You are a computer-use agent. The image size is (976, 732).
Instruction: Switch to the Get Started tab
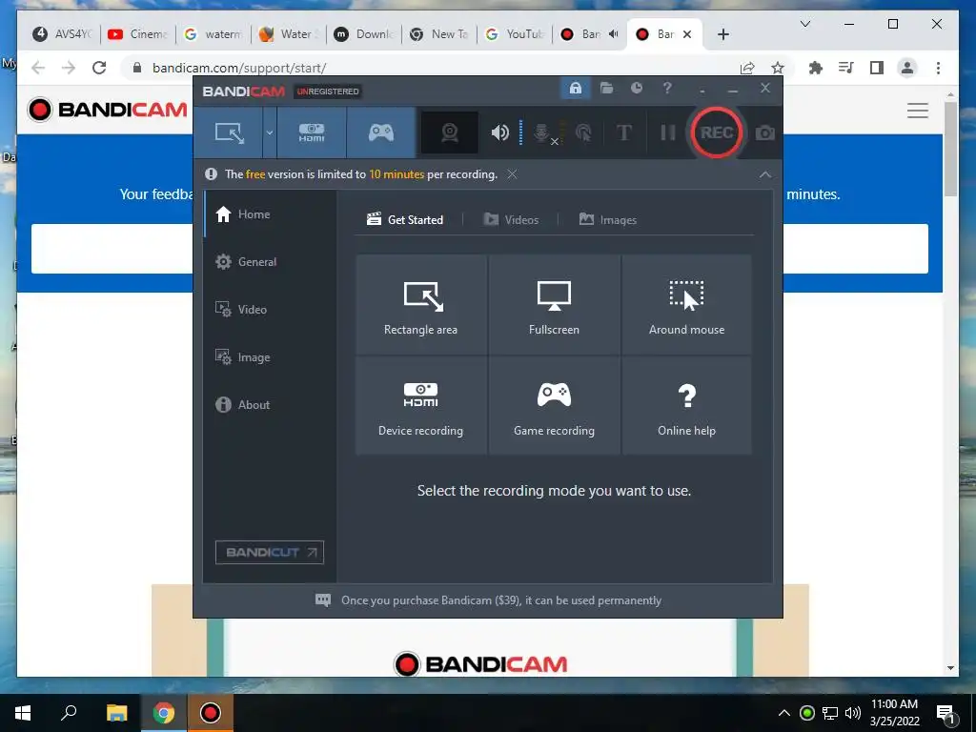pos(405,220)
